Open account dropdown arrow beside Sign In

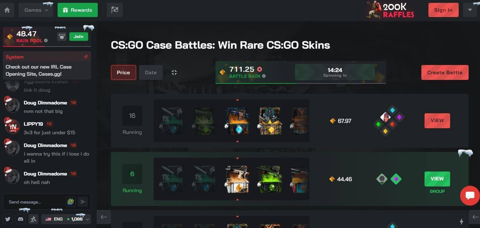tap(470, 10)
